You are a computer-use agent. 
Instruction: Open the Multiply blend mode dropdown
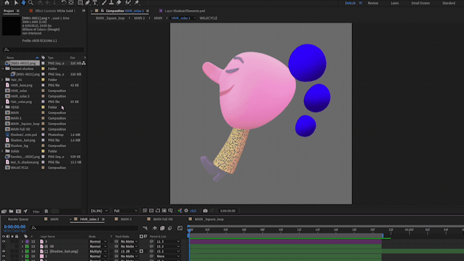pos(98,251)
